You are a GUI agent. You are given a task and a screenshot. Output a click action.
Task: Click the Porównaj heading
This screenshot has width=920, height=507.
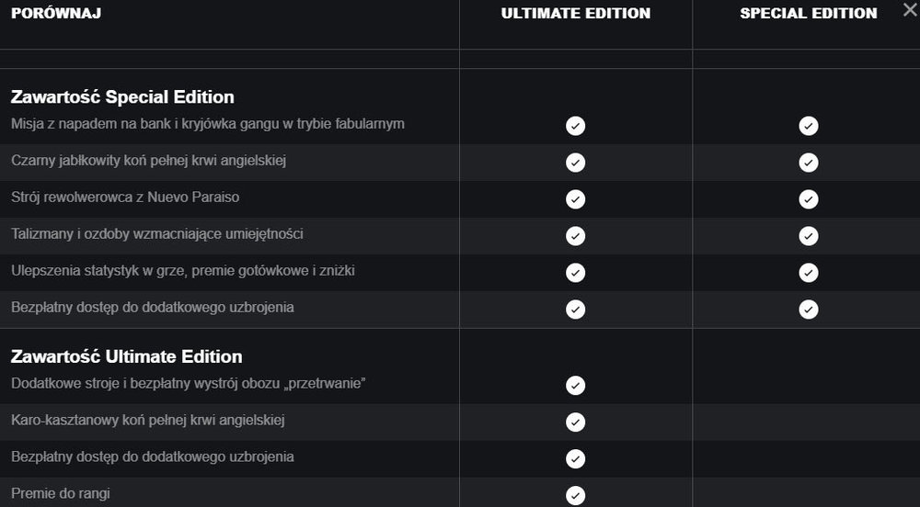click(56, 14)
